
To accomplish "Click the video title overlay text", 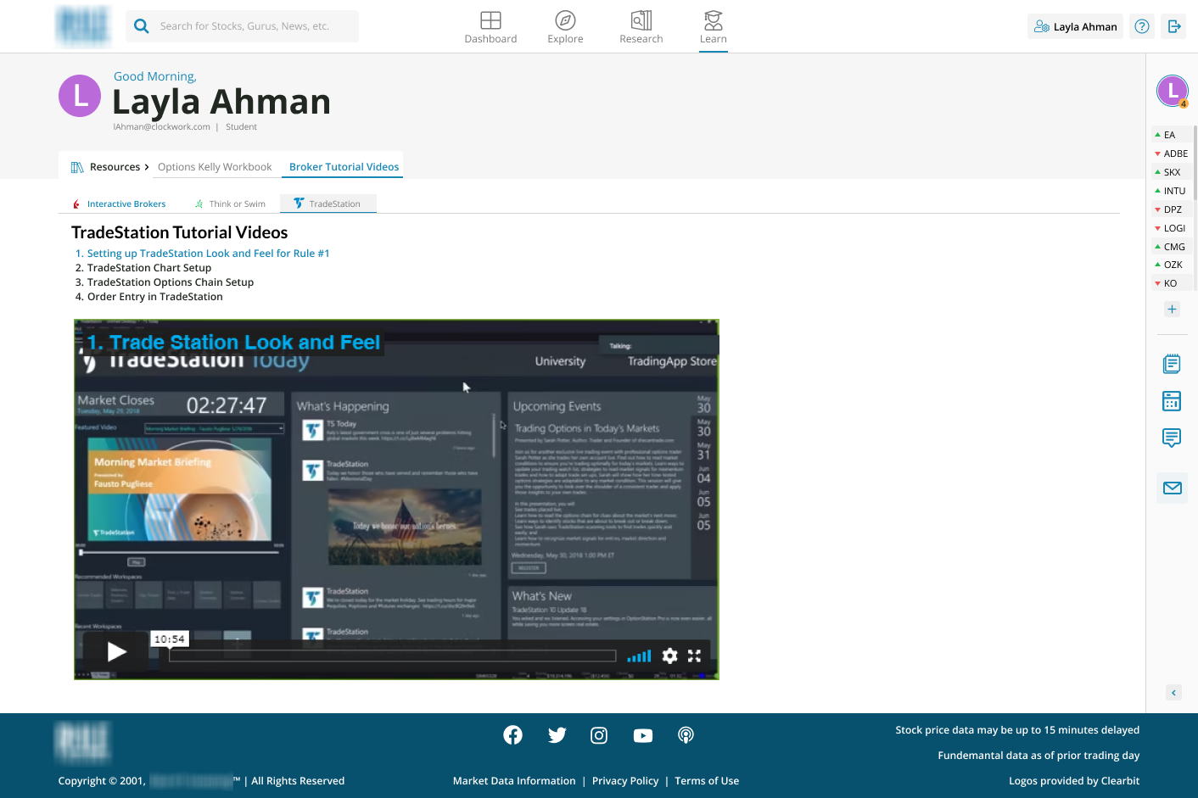I will [x=233, y=343].
